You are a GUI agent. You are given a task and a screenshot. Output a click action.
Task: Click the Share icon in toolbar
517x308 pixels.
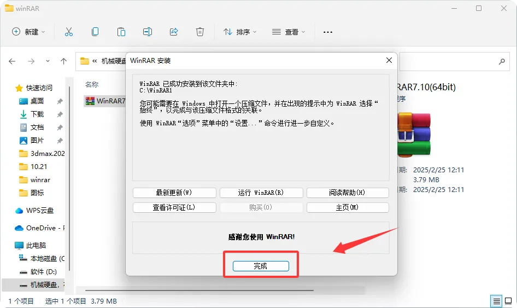(x=174, y=32)
